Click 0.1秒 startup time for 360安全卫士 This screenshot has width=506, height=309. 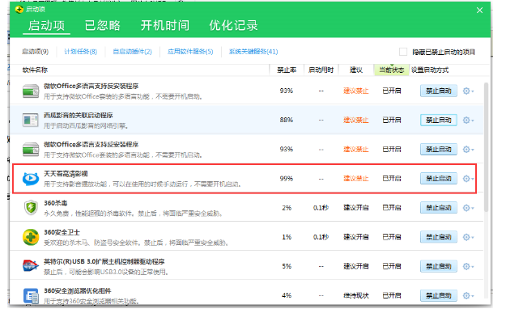coord(321,237)
